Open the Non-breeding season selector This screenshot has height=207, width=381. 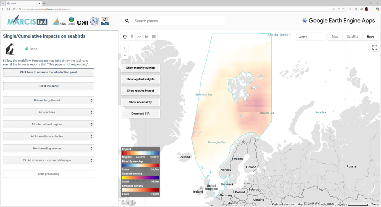point(49,148)
